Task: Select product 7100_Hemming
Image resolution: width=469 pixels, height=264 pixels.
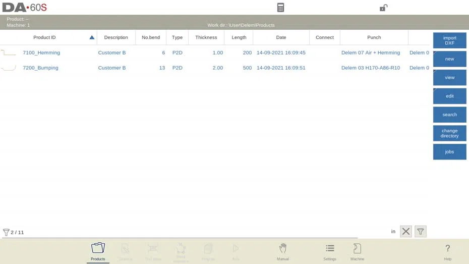Action: click(41, 52)
